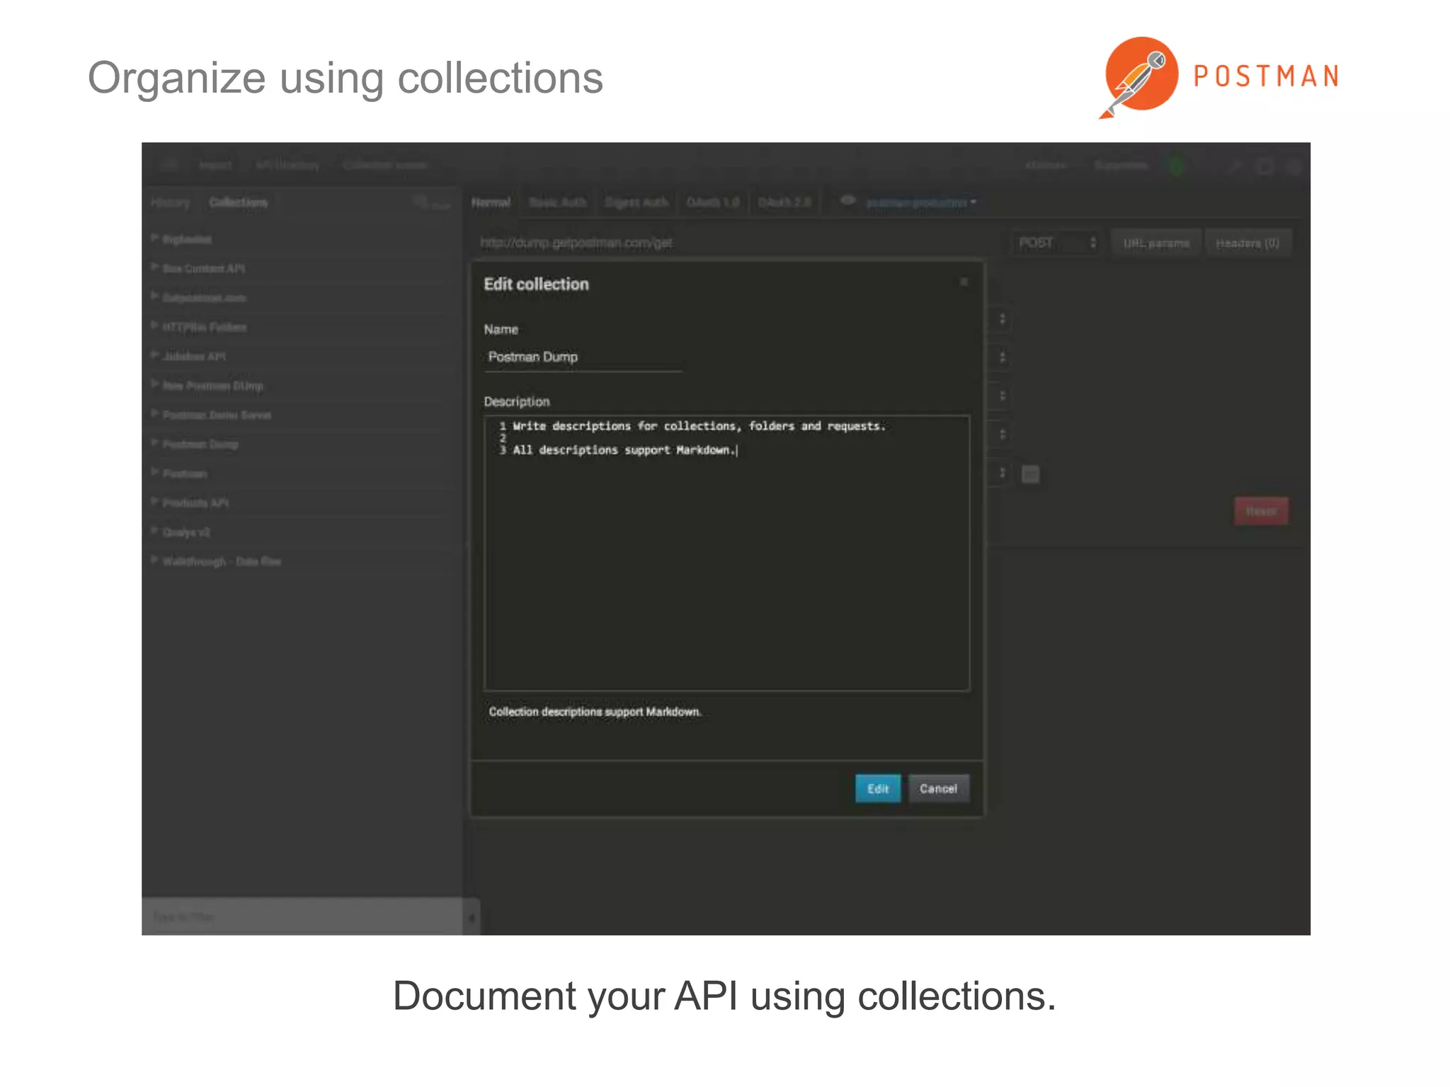Click inside the Description markdown editor
The width and height of the screenshot is (1450, 1087).
point(726,553)
